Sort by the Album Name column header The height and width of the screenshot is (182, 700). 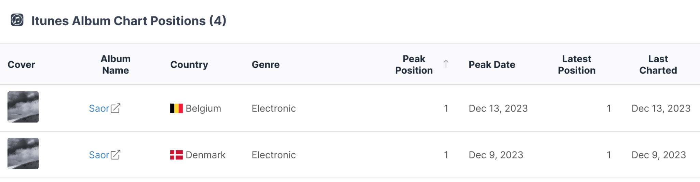click(x=116, y=64)
